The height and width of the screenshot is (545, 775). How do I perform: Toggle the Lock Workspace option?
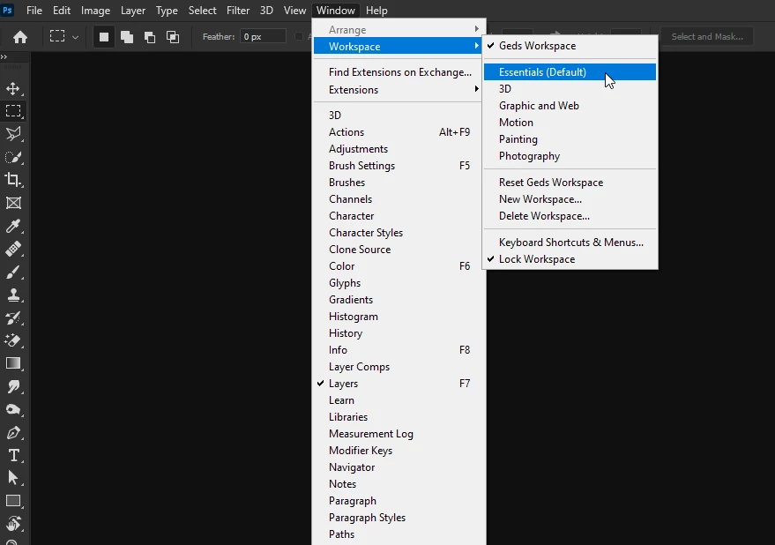[x=570, y=259]
